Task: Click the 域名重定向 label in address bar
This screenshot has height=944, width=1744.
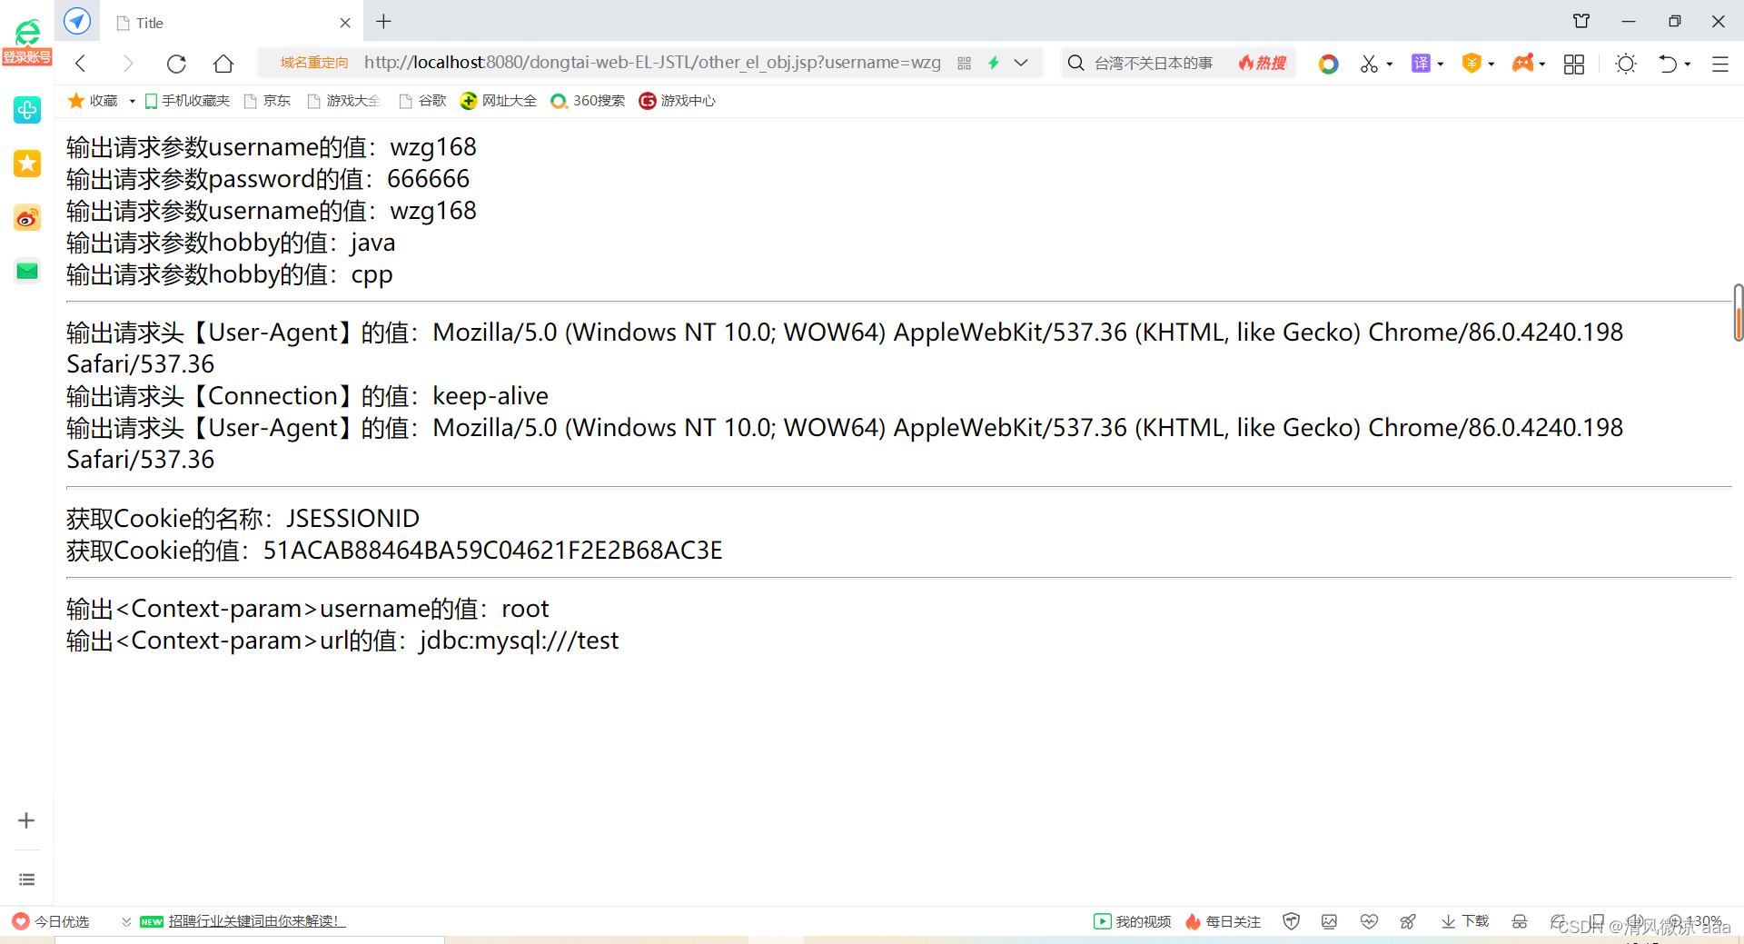Action: (x=314, y=63)
